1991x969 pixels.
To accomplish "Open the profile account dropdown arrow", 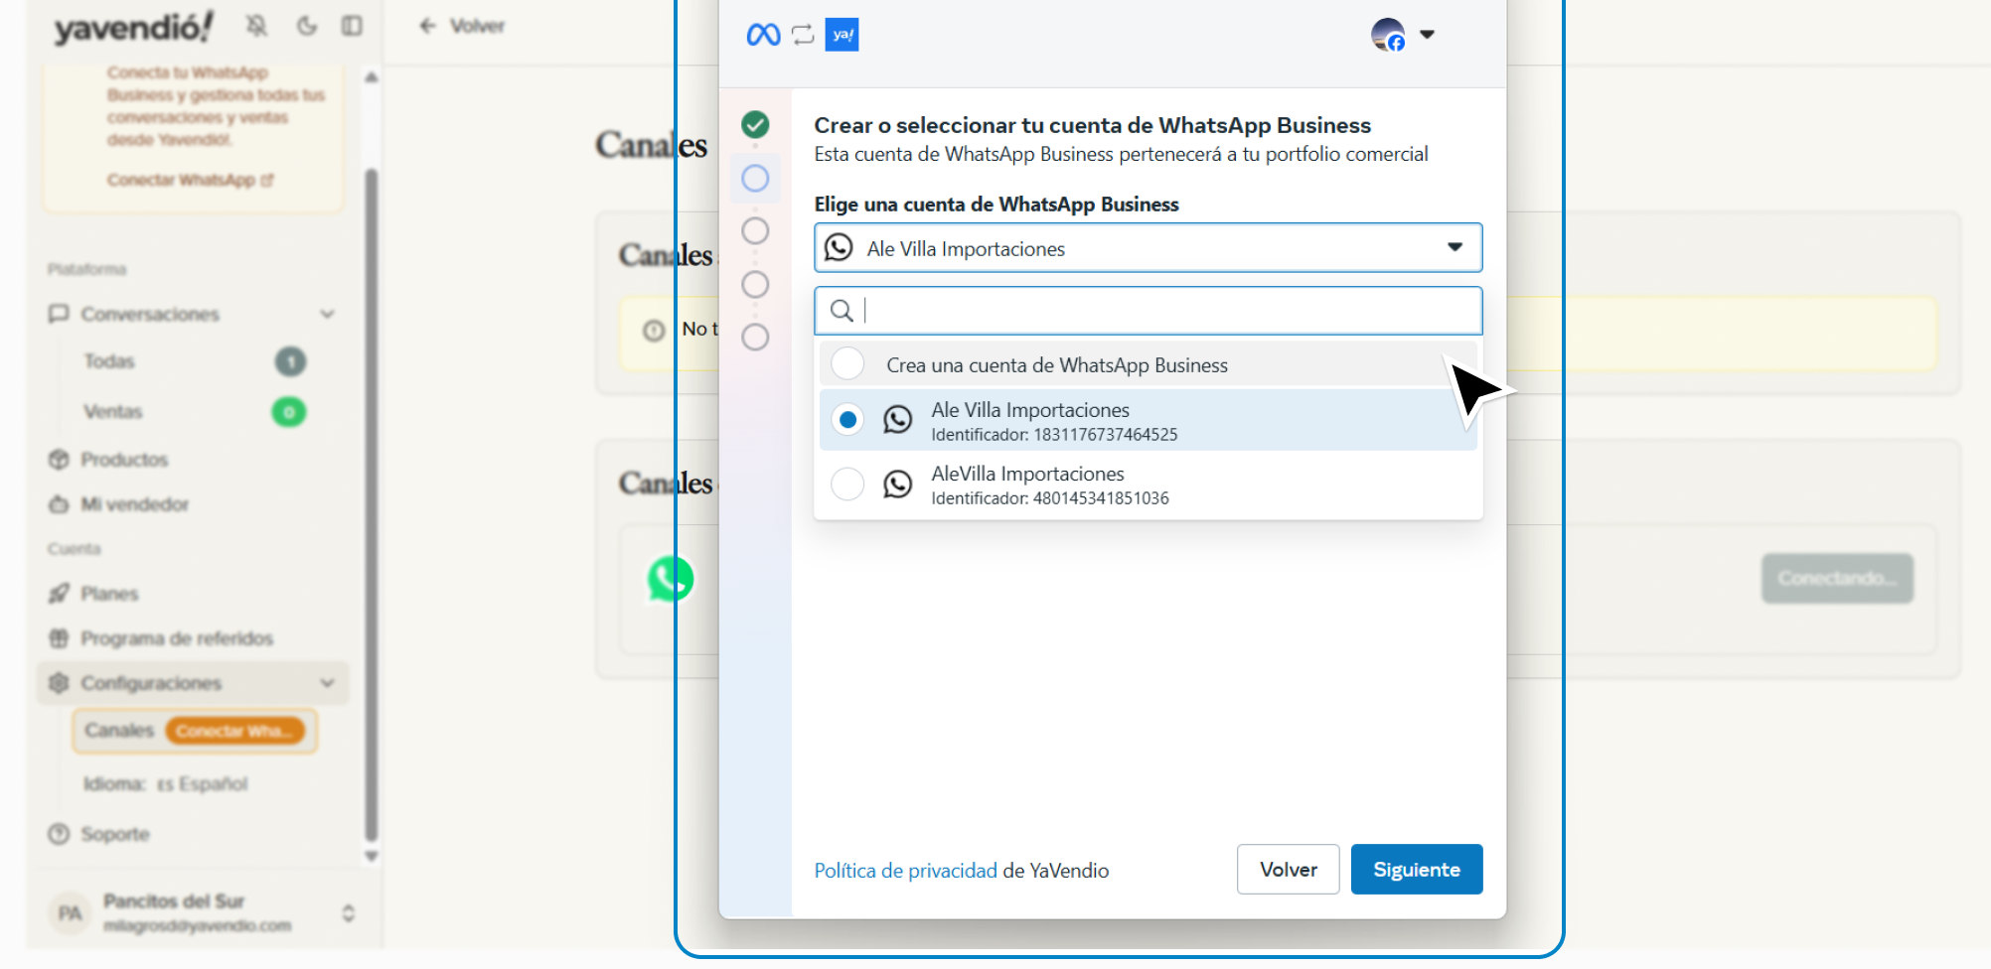I will click(x=1427, y=35).
